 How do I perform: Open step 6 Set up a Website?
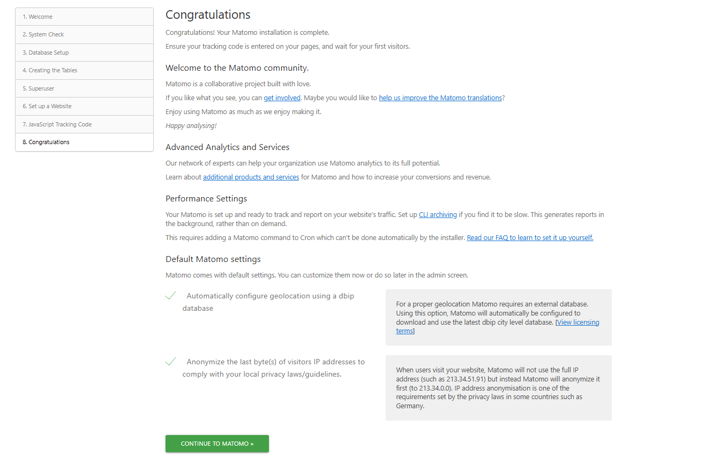pos(84,106)
